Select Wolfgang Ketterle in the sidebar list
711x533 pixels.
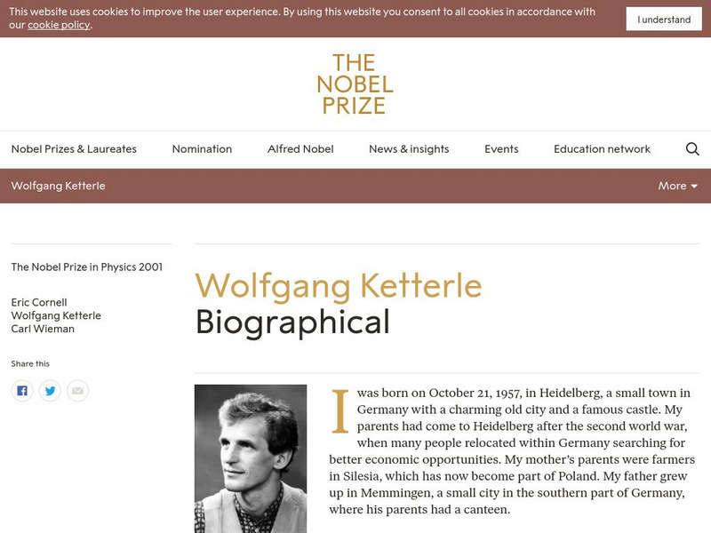click(56, 315)
